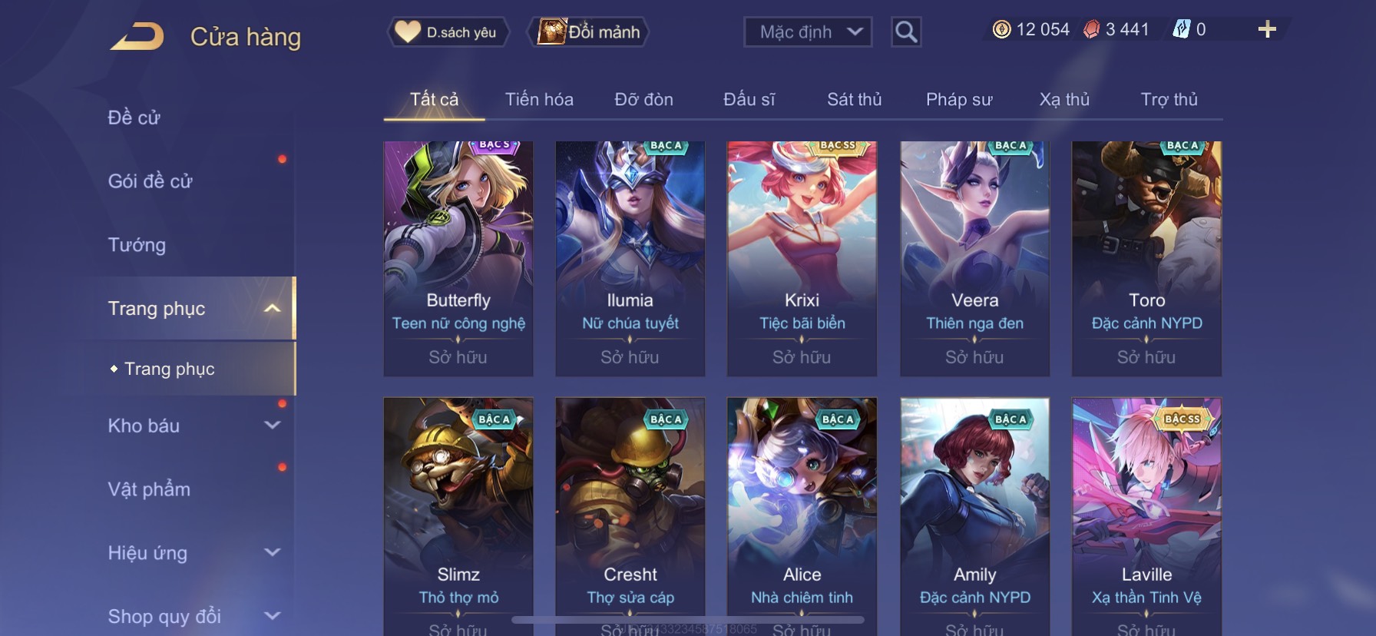Switch to the Sát thủ tab
Image resolution: width=1376 pixels, height=636 pixels.
tap(854, 99)
